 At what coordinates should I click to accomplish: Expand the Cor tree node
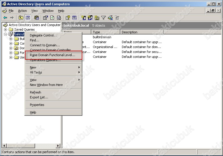coord(11,43)
